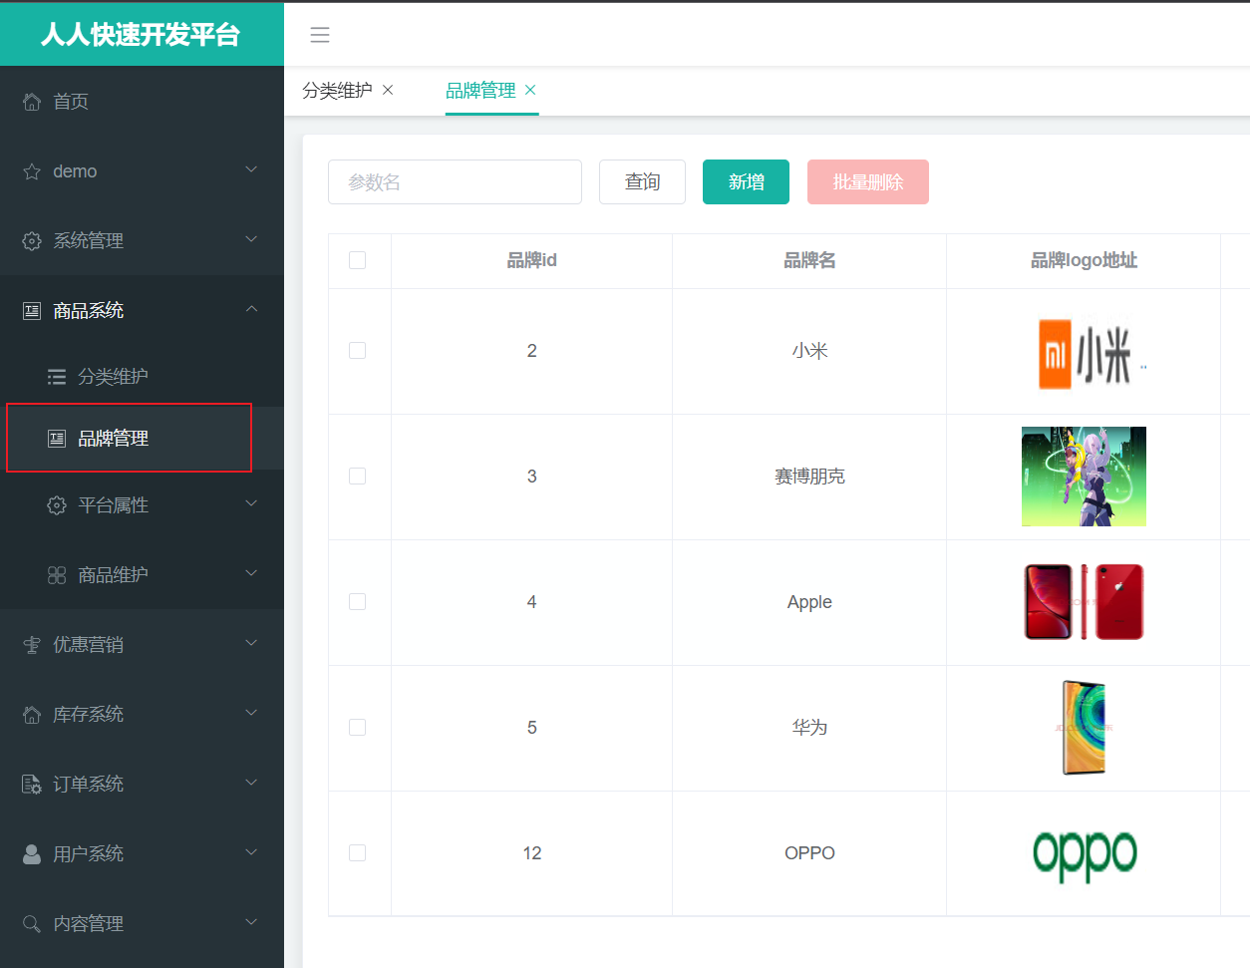Close the 品牌管理 tab
Screen dimensions: 1250x968
pos(530,90)
